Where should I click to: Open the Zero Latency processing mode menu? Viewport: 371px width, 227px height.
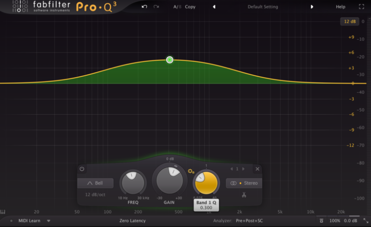133,221
